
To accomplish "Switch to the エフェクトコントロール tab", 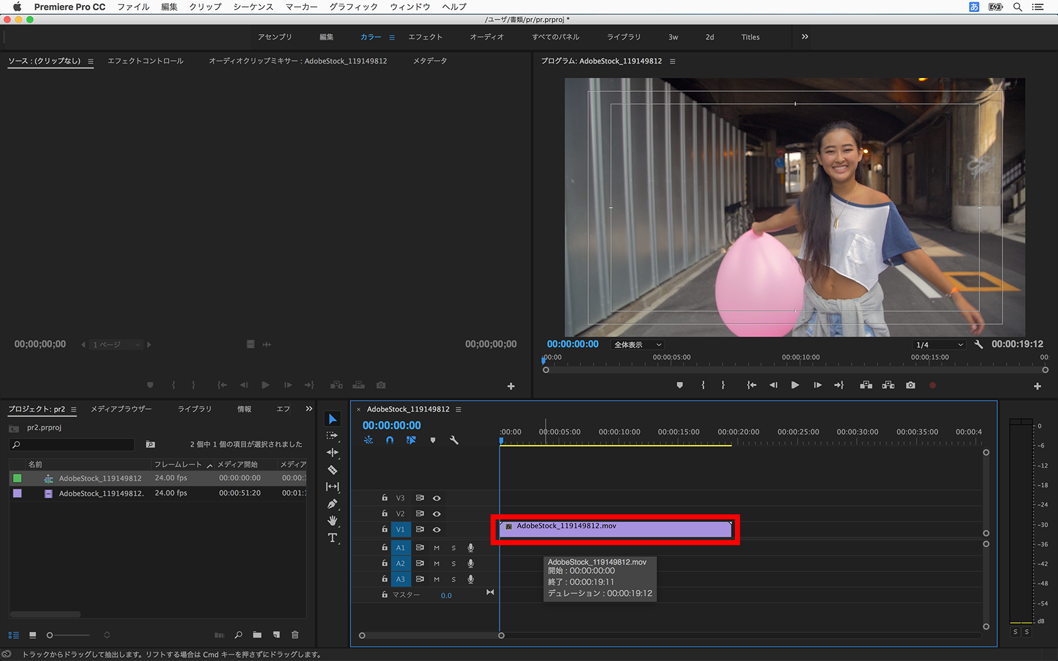I will 145,61.
